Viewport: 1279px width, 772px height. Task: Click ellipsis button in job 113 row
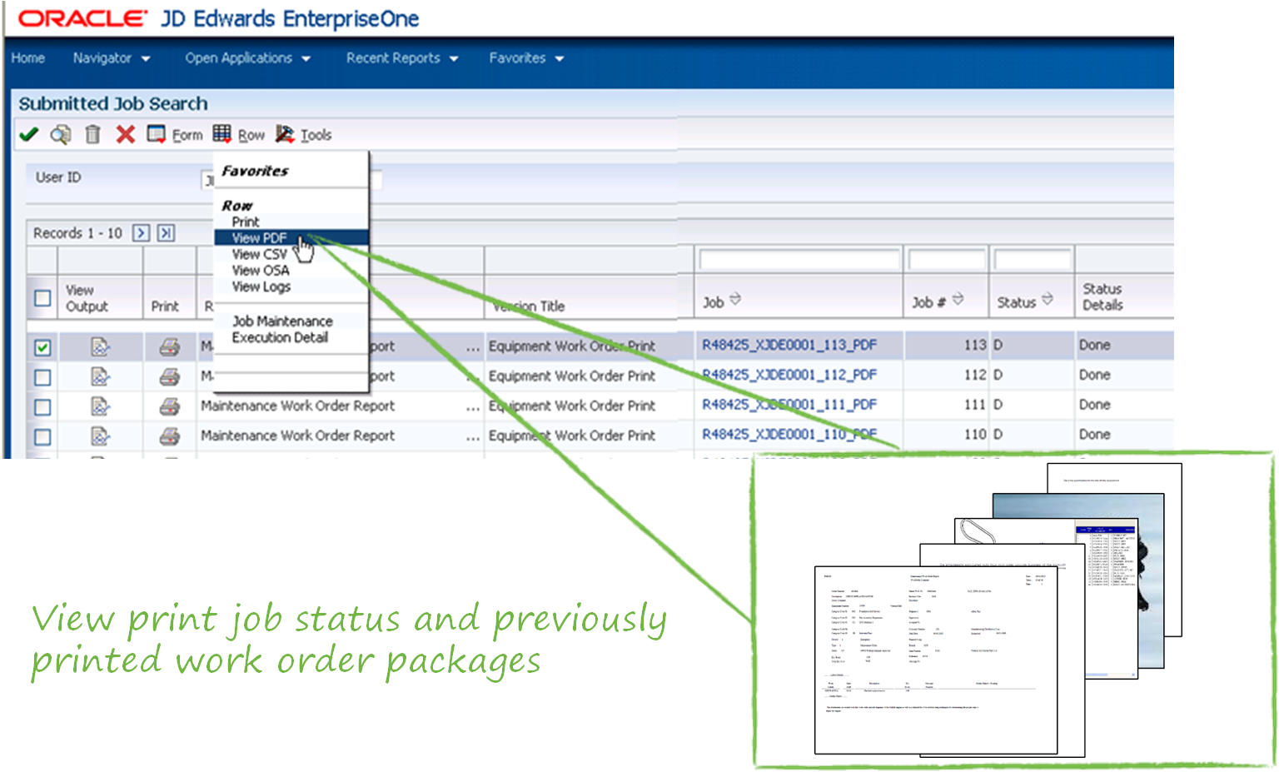tap(473, 348)
